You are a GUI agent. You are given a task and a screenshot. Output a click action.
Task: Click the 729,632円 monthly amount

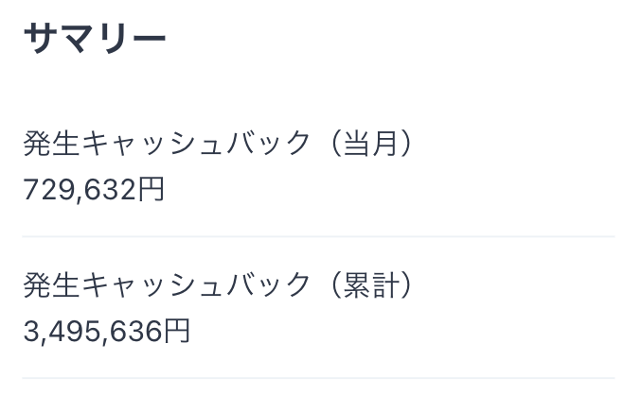94,190
